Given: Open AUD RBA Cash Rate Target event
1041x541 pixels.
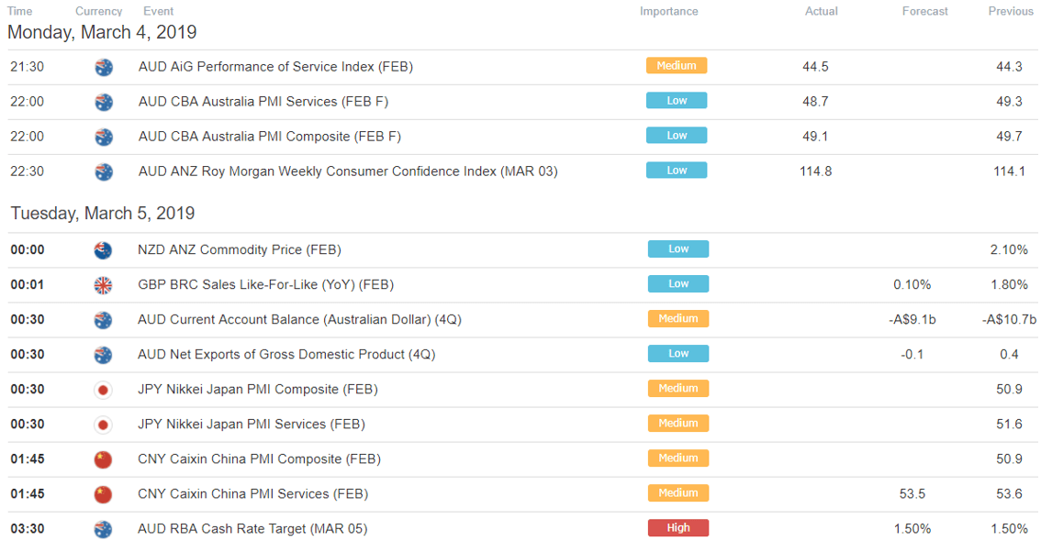Looking at the screenshot, I should [x=252, y=529].
